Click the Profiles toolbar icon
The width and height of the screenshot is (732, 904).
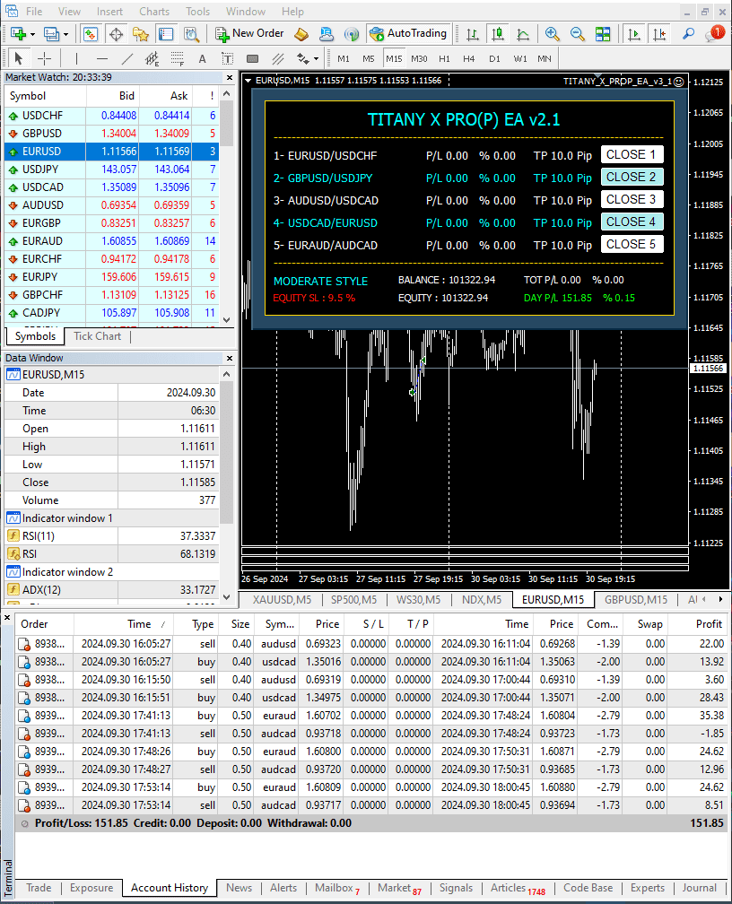point(51,34)
